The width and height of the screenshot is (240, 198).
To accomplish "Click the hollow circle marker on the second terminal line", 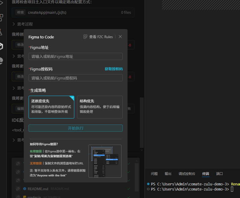I will (148, 189).
